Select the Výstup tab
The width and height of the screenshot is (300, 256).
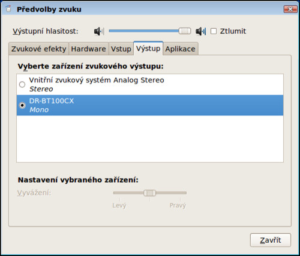[x=148, y=48]
